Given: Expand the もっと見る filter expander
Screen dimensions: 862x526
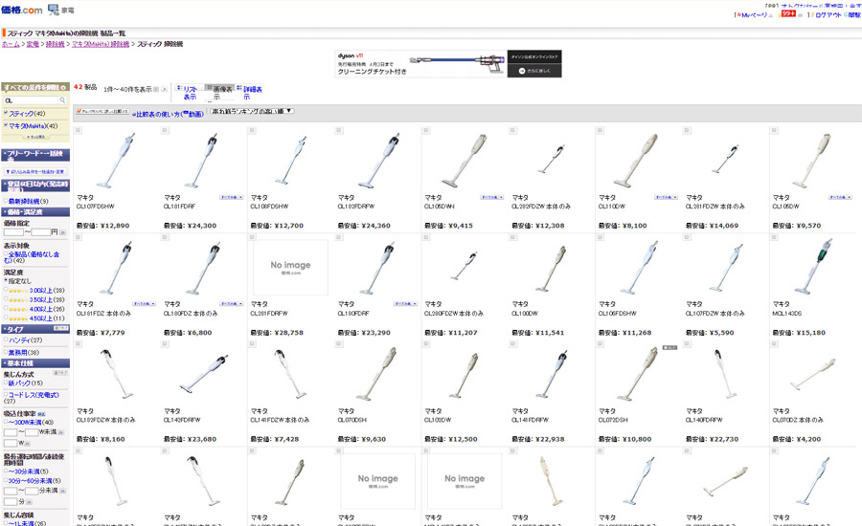Looking at the screenshot, I should pos(35,137).
